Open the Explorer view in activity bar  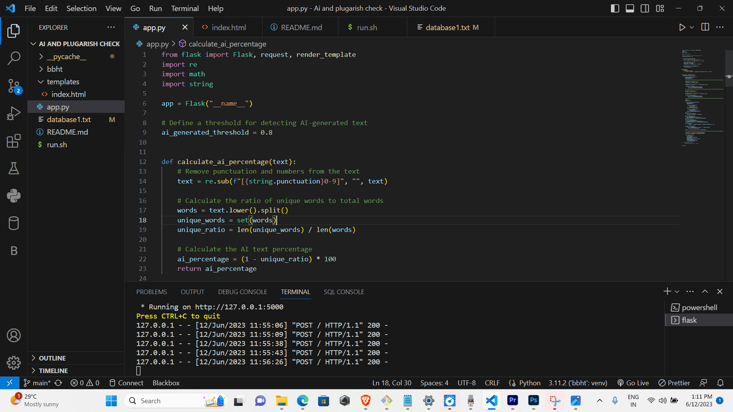click(x=14, y=31)
